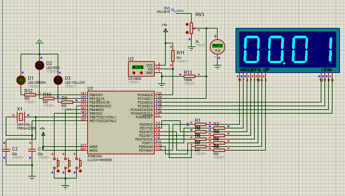
Task: Click the DS18B20 sensor temperature readout
Action: (x=137, y=67)
